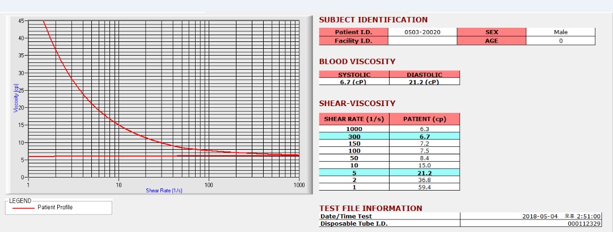
Task: Click the AGE value field
Action: click(x=561, y=41)
